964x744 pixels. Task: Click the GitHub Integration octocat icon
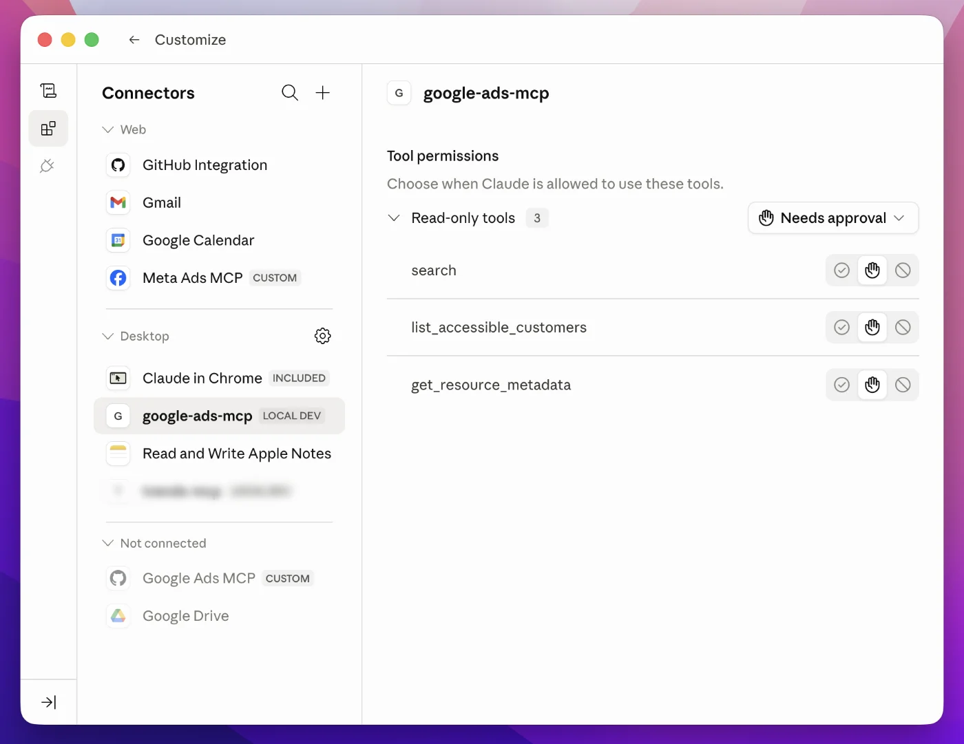pyautogui.click(x=118, y=165)
